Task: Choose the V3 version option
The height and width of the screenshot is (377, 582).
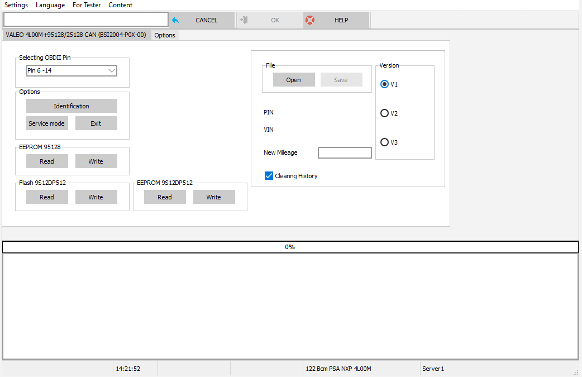Action: (x=384, y=142)
